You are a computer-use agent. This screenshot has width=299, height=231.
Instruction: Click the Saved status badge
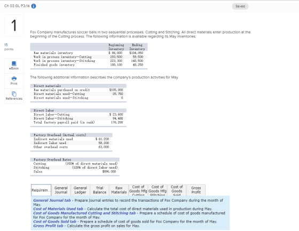coord(240,6)
